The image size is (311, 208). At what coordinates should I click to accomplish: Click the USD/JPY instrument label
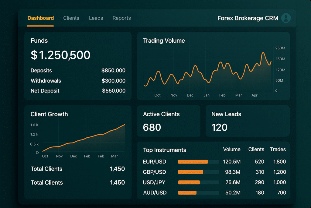tap(154, 182)
